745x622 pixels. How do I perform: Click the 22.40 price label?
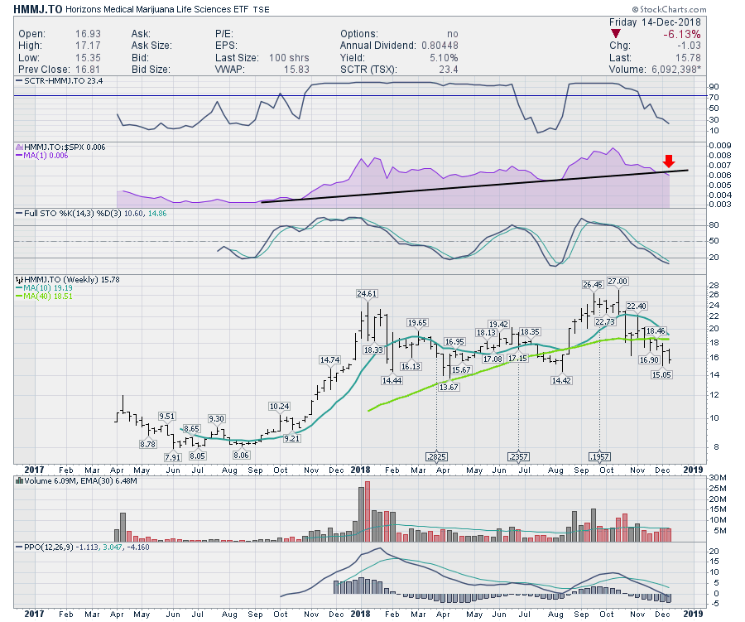pos(637,306)
